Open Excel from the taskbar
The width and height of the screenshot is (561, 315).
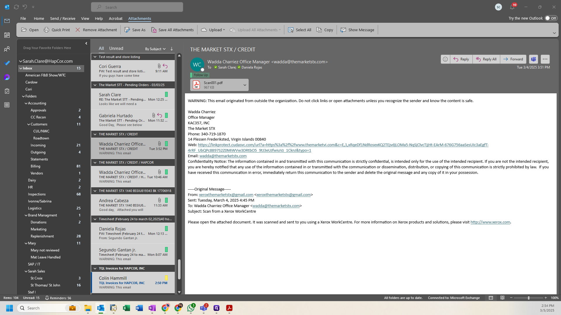pos(127,308)
